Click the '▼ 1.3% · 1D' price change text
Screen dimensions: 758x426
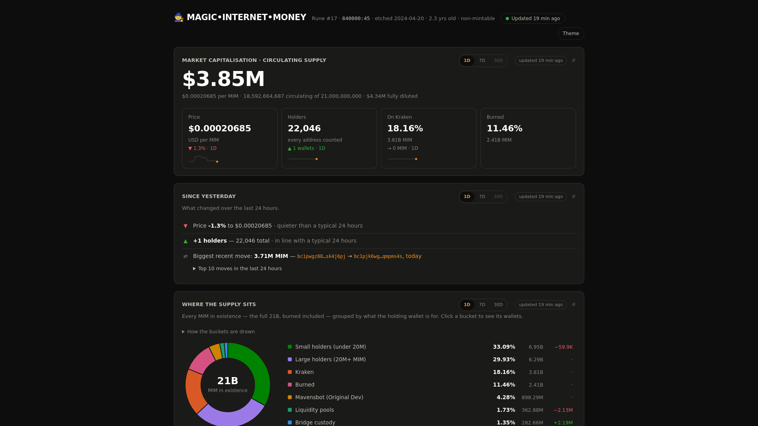[203, 149]
